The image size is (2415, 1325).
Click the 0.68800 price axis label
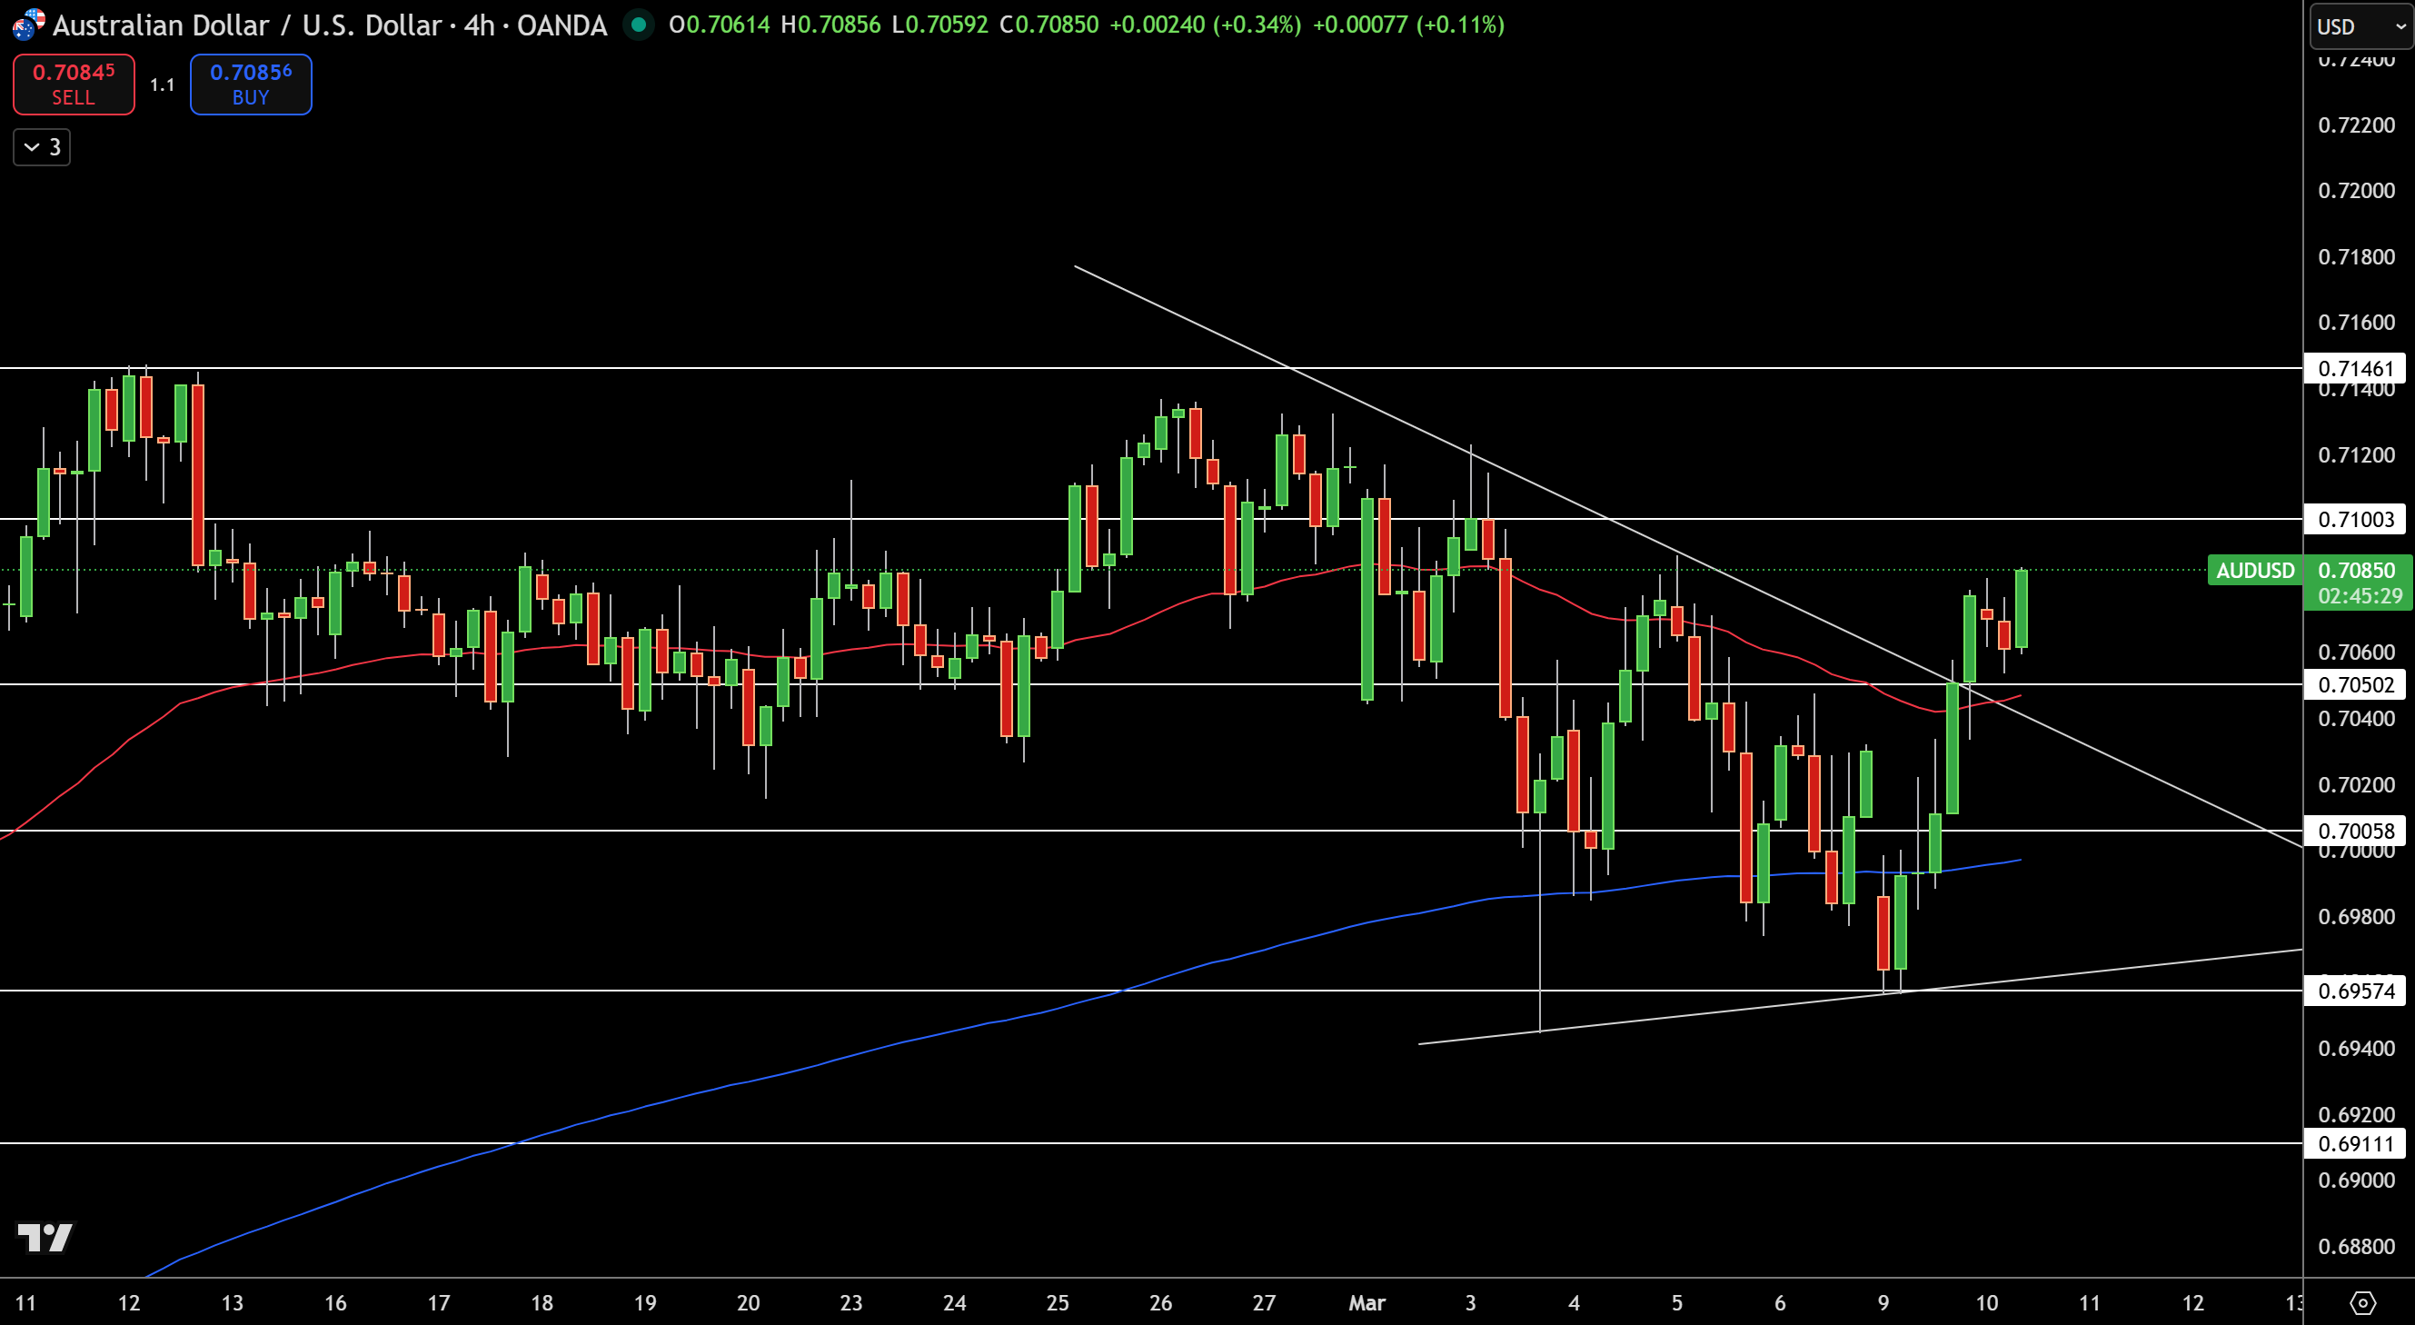pos(2356,1247)
